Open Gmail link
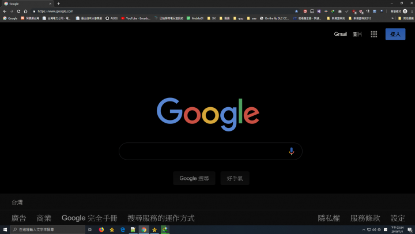Image resolution: width=415 pixels, height=234 pixels. click(x=341, y=34)
